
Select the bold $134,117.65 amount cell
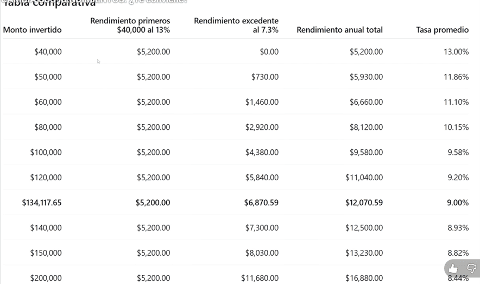click(x=42, y=203)
